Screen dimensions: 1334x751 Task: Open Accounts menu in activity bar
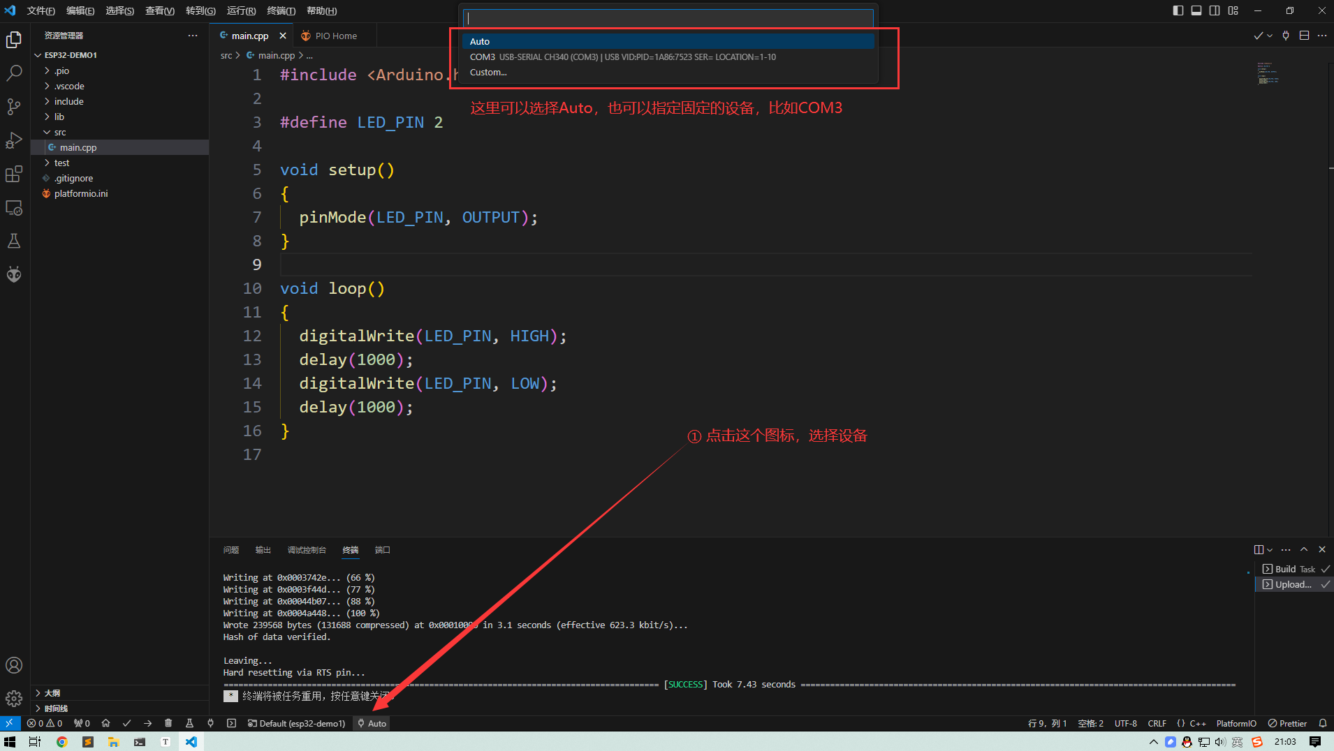14,665
